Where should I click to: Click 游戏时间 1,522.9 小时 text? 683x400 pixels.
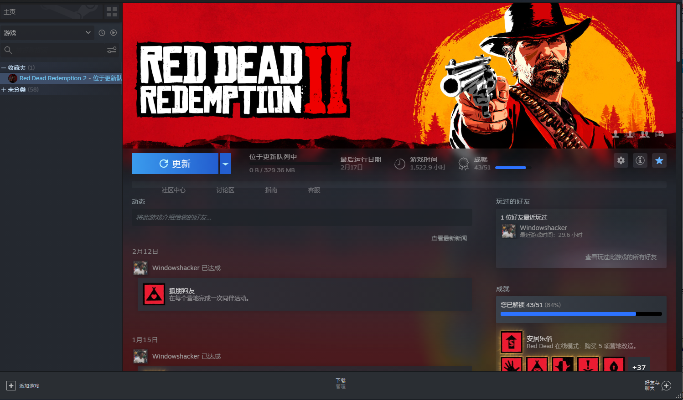coord(428,164)
